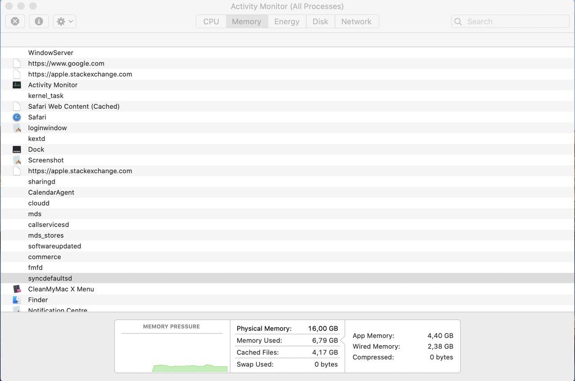The height and width of the screenshot is (381, 575).
Task: Switch to the CPU tab
Action: (211, 22)
